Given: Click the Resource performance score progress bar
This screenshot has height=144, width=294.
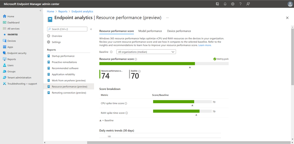Looking at the screenshot, I should (164, 64).
